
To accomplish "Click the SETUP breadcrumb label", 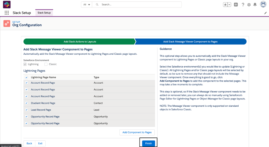I will pos(16,22).
